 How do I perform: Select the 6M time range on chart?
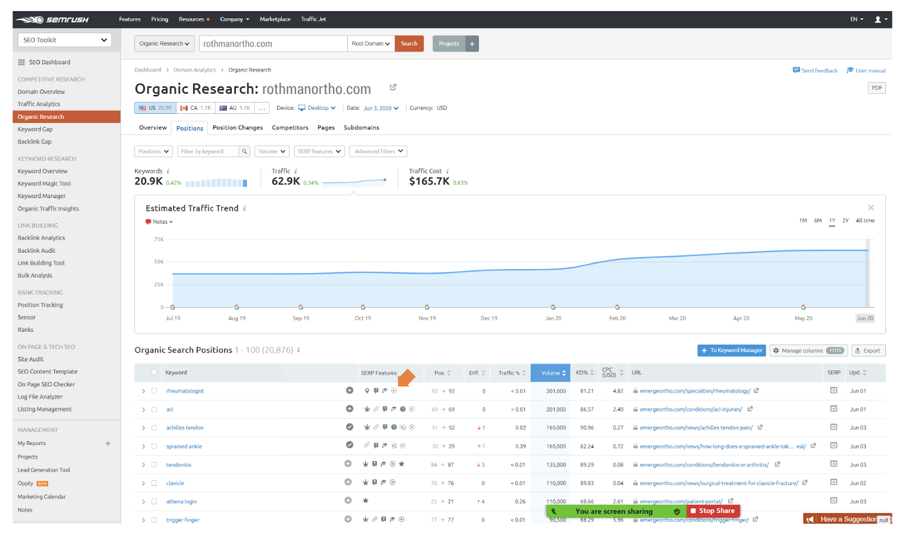point(818,220)
